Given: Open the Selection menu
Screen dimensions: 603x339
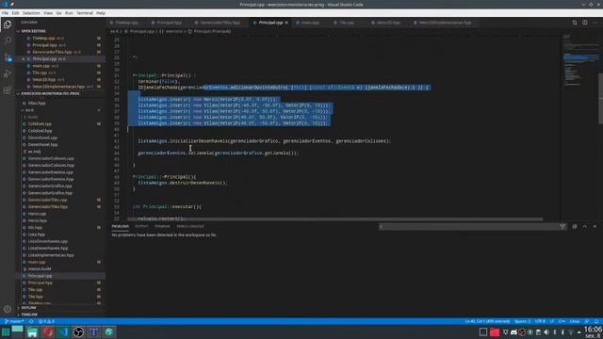Looking at the screenshot, I should point(31,13).
